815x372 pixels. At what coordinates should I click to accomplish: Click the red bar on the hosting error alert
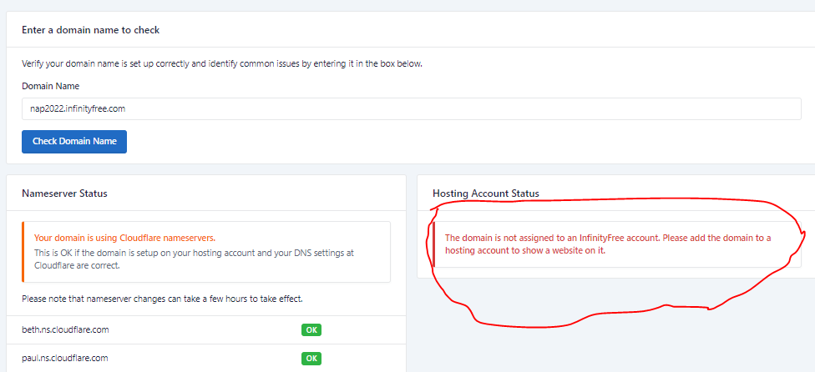coord(433,244)
